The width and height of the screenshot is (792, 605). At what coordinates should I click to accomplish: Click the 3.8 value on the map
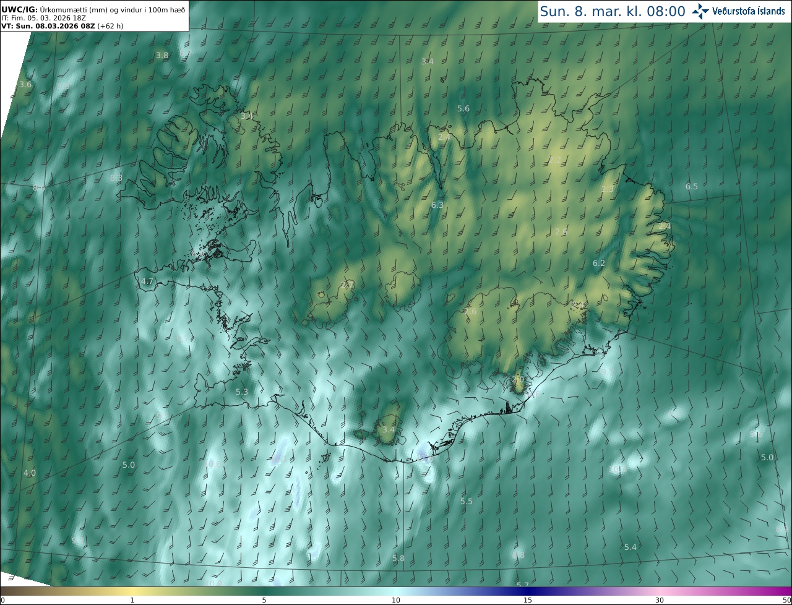[162, 55]
